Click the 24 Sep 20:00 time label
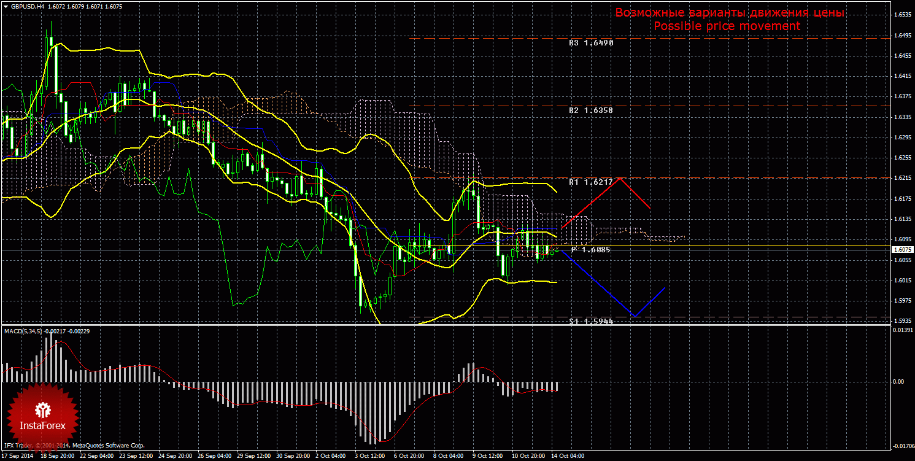The height and width of the screenshot is (461, 915). pyautogui.click(x=176, y=456)
